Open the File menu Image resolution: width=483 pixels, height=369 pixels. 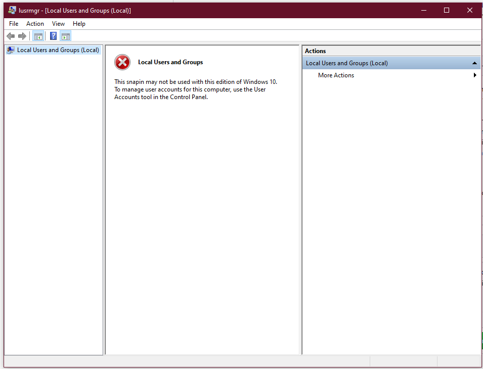tap(14, 24)
